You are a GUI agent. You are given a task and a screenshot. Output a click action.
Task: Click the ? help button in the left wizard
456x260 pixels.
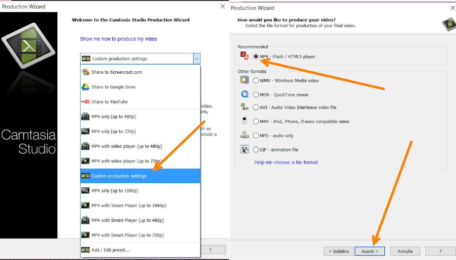[210, 250]
